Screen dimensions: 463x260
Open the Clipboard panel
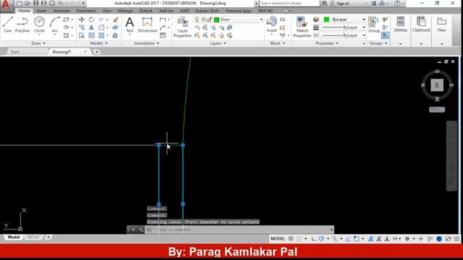421,24
